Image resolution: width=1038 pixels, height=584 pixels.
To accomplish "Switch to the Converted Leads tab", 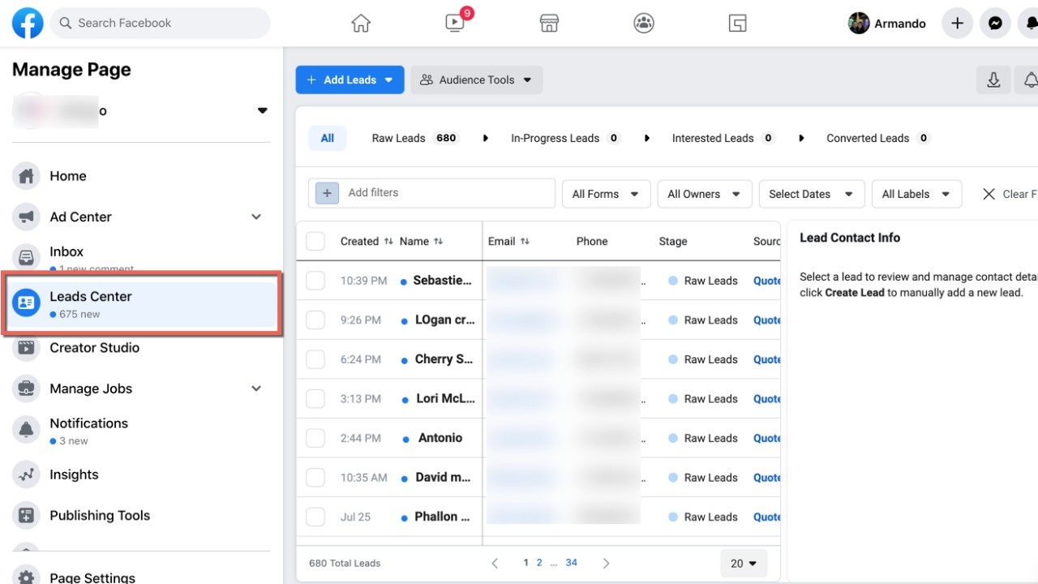I will point(877,138).
